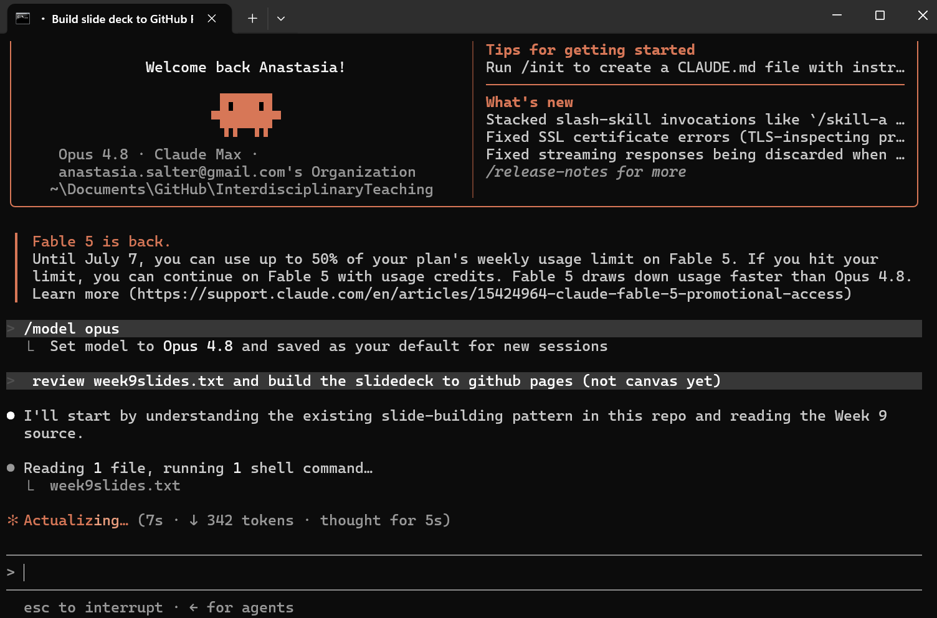Open the new tab profile dropdown arrow
Image resolution: width=937 pixels, height=618 pixels.
pyautogui.click(x=281, y=19)
